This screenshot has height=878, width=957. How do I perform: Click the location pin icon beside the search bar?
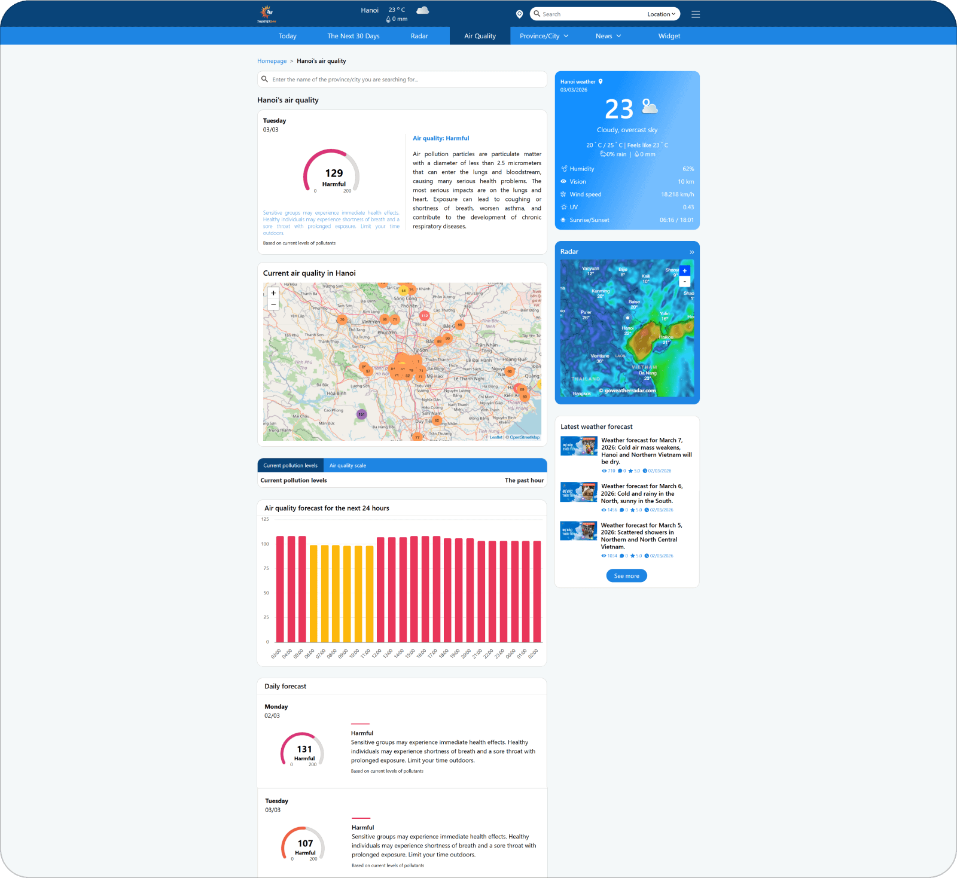pos(519,14)
